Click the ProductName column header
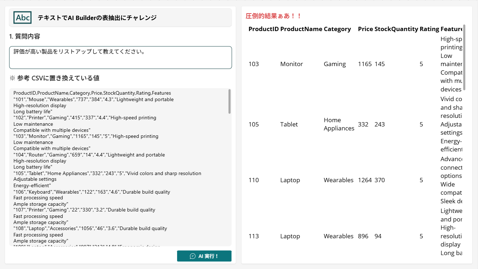 [x=301, y=29]
